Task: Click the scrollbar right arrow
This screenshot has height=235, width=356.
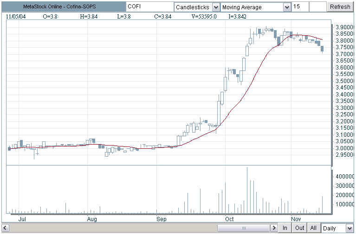Action: coord(274,228)
